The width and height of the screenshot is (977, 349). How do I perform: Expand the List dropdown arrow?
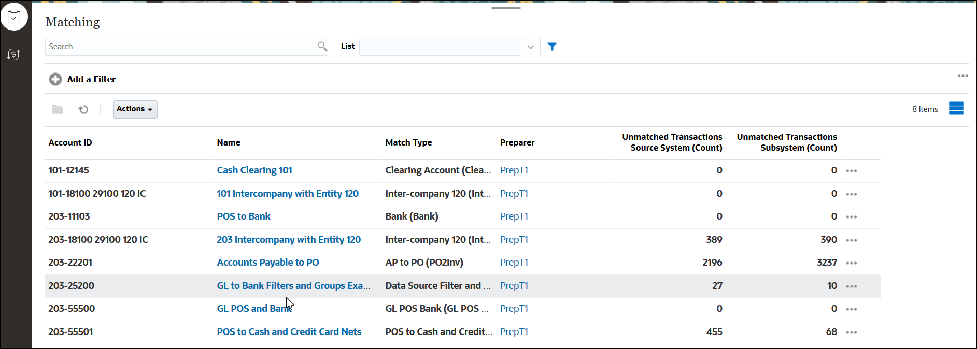530,47
